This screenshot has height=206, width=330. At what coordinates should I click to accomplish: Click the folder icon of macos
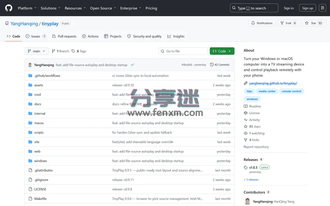(x=30, y=123)
